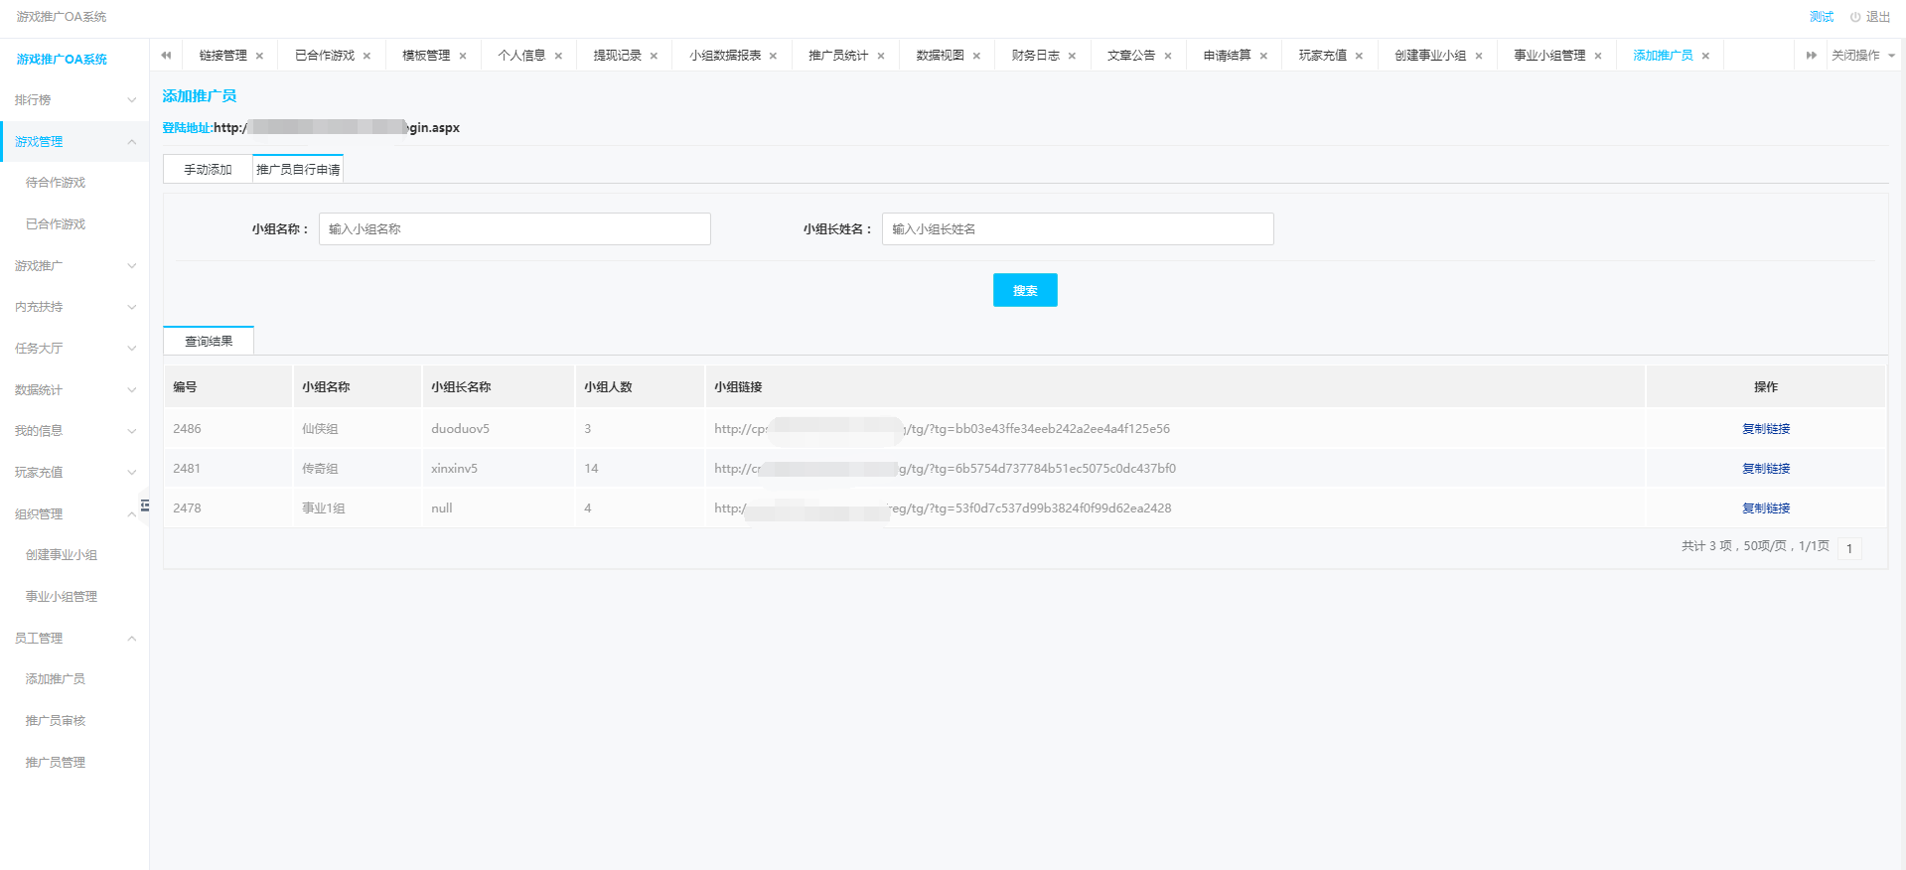Close the 财务日志 tab
This screenshot has width=1906, height=870.
1072,57
